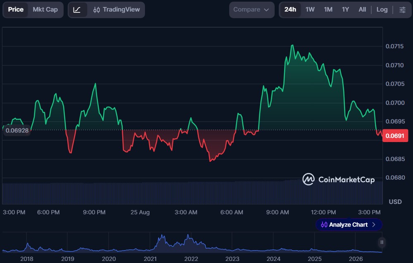Select the Mkt Cap tab
Viewport: 413px width, 263px height.
[x=45, y=10]
